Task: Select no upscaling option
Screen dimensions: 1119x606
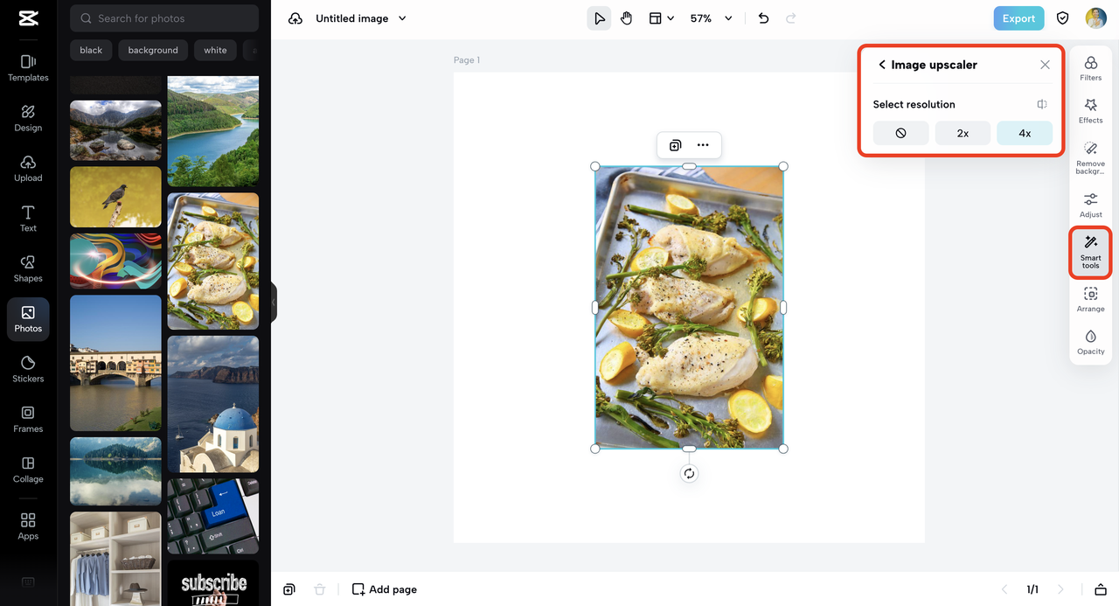Action: [900, 133]
